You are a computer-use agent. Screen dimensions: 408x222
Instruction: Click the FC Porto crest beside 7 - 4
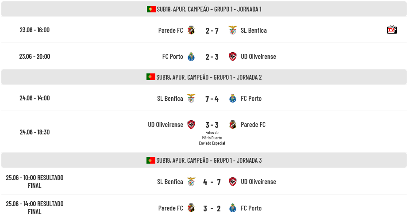coord(233,99)
